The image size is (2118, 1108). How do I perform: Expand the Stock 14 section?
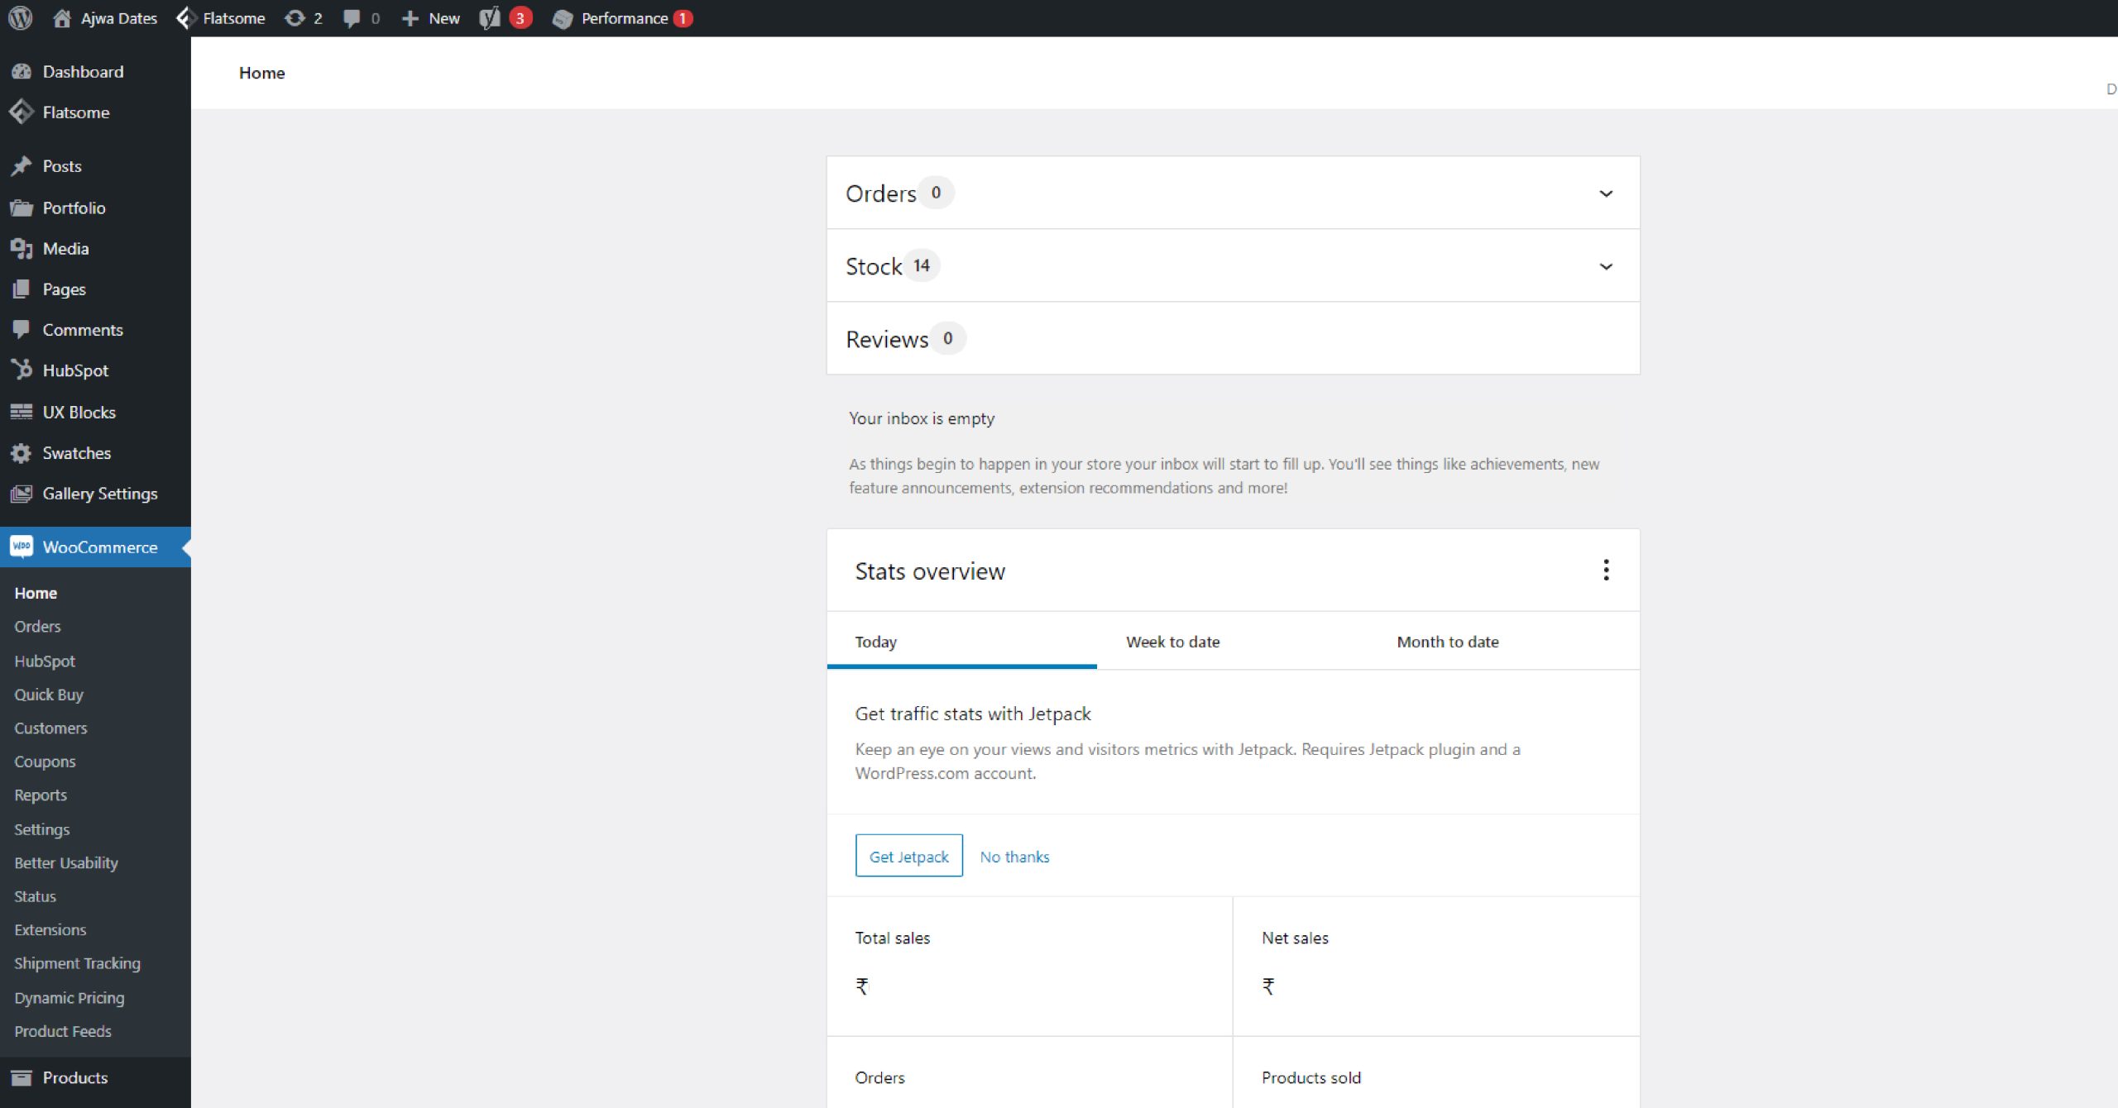[x=1607, y=266]
